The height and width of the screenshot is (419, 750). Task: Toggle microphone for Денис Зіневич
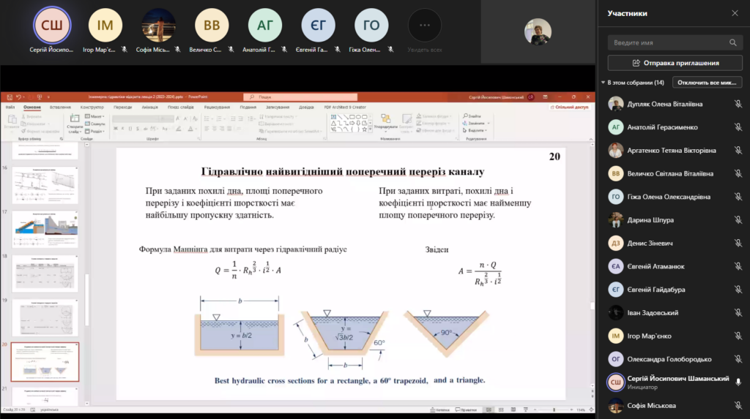(x=738, y=244)
